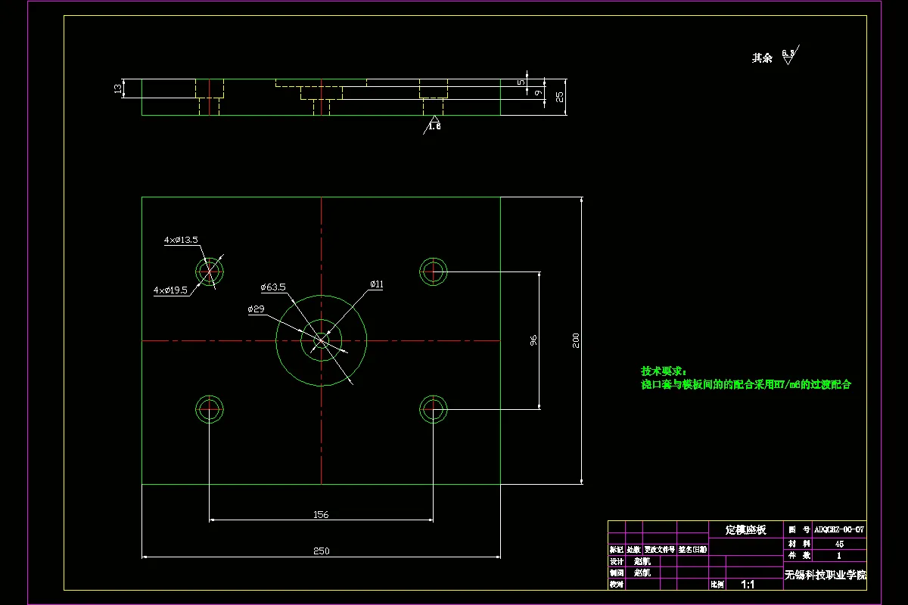Select the 制图 row label in title block
The image size is (908, 605).
click(617, 572)
